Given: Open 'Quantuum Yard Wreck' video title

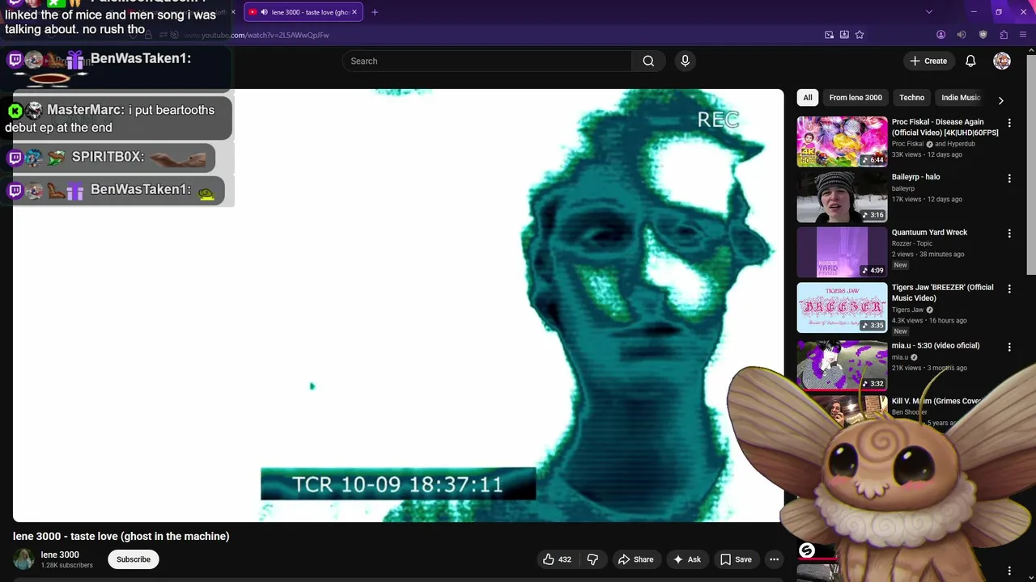Looking at the screenshot, I should (x=929, y=232).
